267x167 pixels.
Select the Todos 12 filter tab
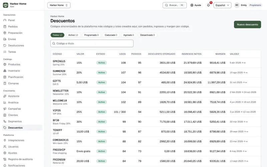[x=57, y=35]
